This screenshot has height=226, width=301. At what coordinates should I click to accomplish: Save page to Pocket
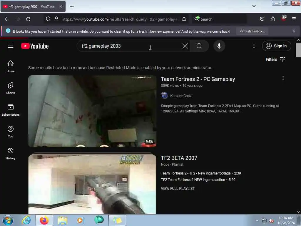262,19
